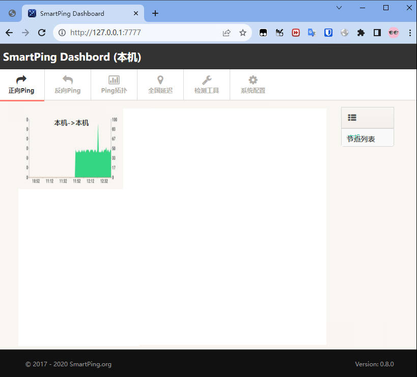Go back to the previous page
417x377 pixels.
point(9,33)
